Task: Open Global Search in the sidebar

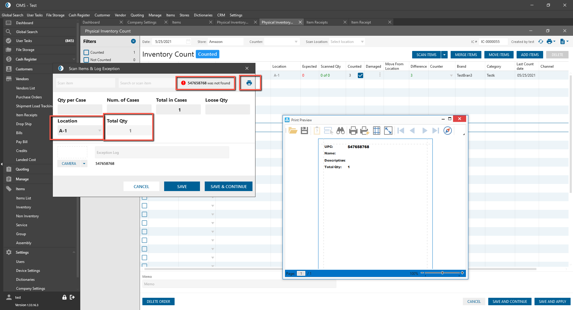Action: [x=27, y=32]
